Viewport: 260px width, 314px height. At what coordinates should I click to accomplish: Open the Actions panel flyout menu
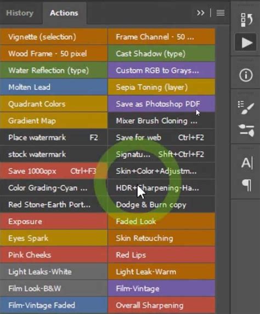tap(221, 13)
